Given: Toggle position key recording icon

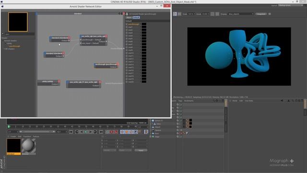Looking at the screenshot, I should [122, 132].
